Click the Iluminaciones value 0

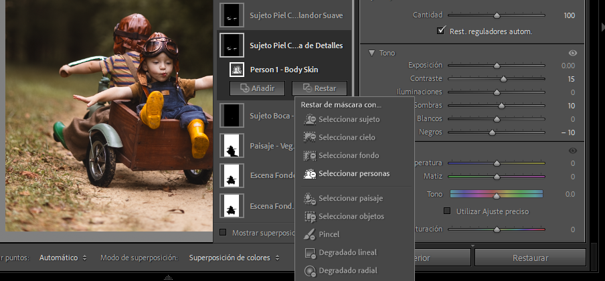(573, 92)
